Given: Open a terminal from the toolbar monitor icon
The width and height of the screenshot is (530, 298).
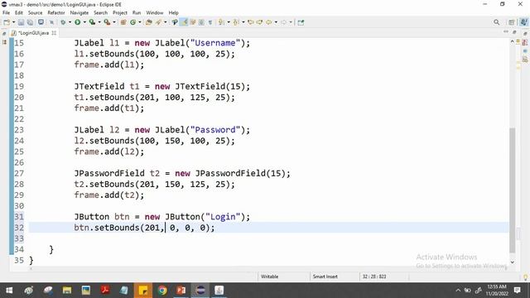Looking at the screenshot, I should click(41, 22).
